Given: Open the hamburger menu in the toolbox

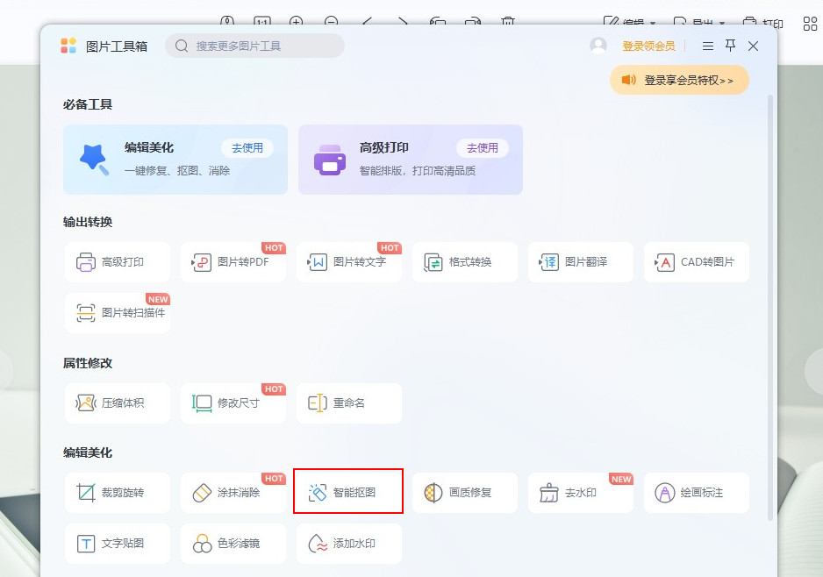Looking at the screenshot, I should click(707, 46).
